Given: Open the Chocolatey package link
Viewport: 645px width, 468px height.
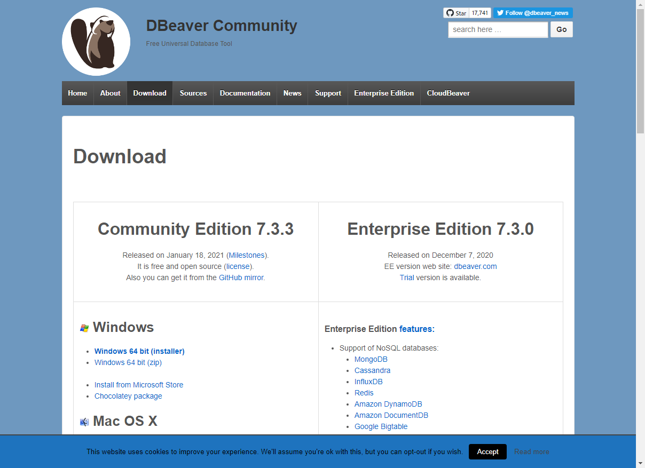Looking at the screenshot, I should [128, 396].
